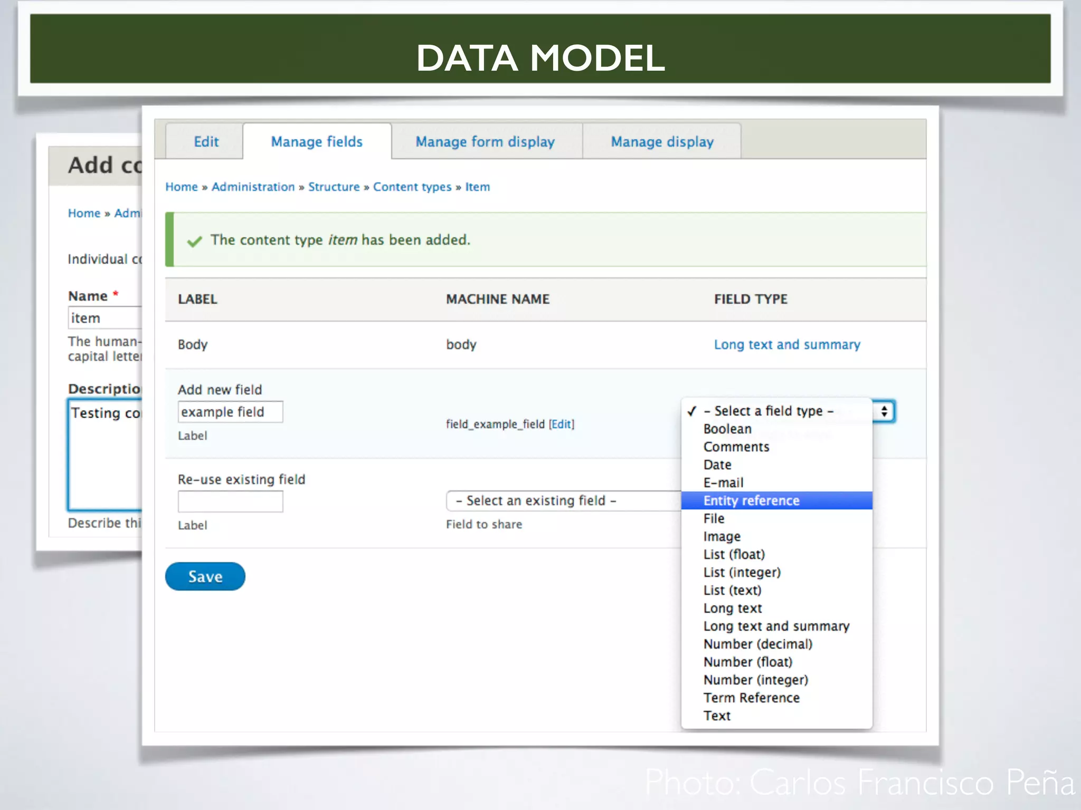Switch to the Edit tab

tap(206, 141)
